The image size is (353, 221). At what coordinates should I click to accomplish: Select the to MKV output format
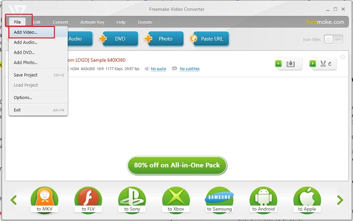pos(44,200)
